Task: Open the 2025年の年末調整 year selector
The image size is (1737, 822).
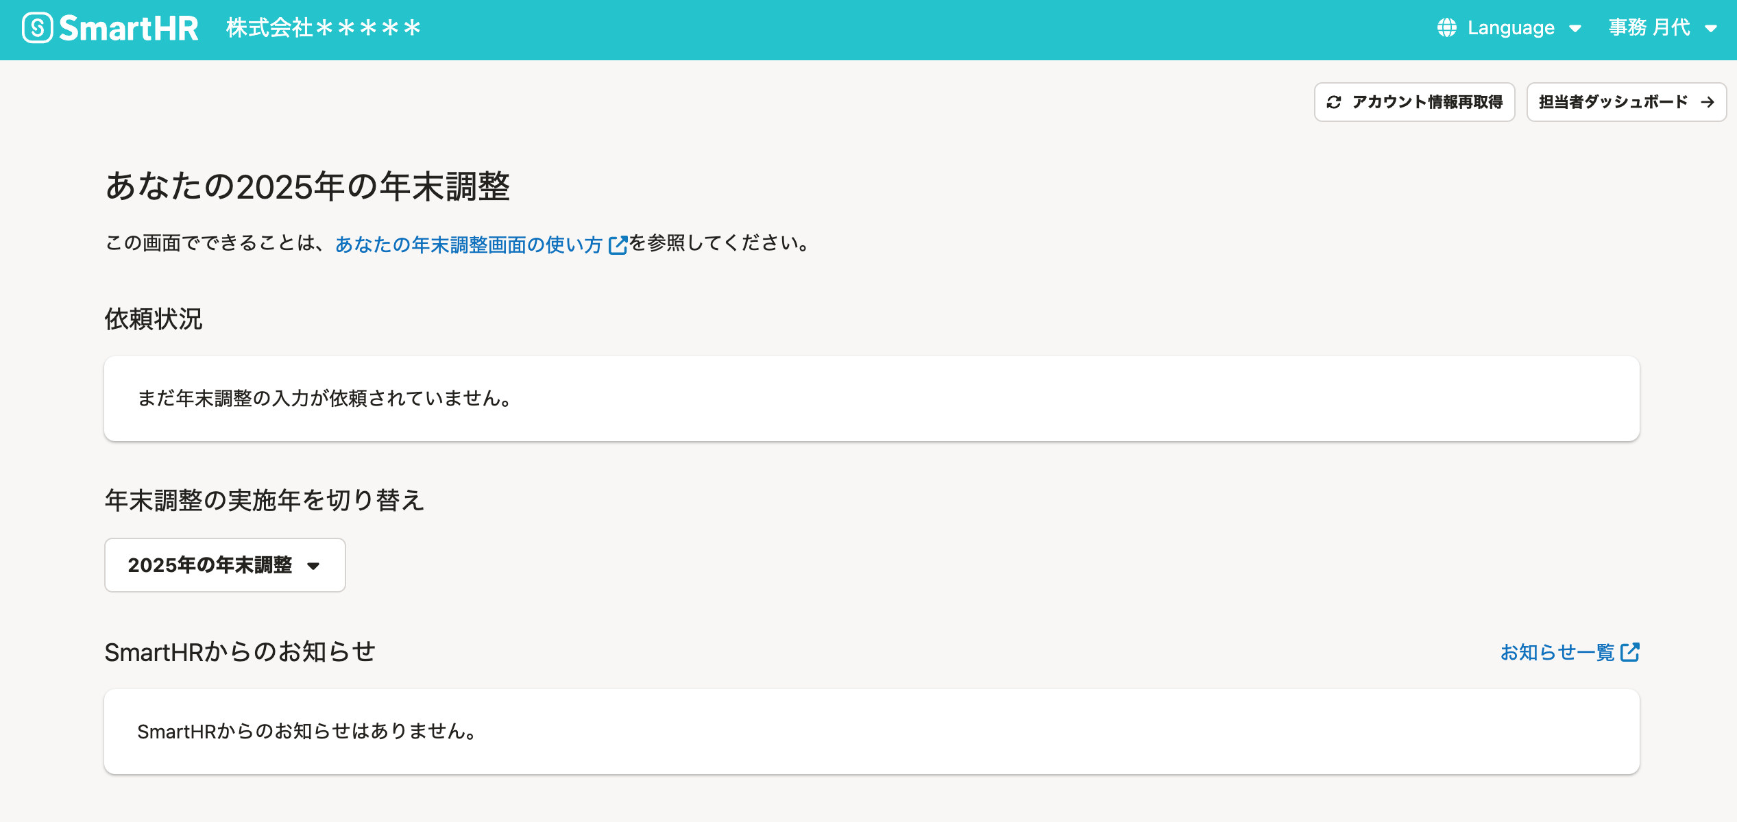Action: point(210,565)
